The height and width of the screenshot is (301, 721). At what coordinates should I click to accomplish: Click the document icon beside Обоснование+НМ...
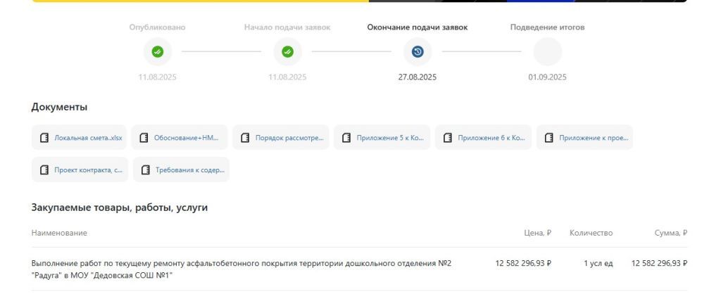pos(144,138)
